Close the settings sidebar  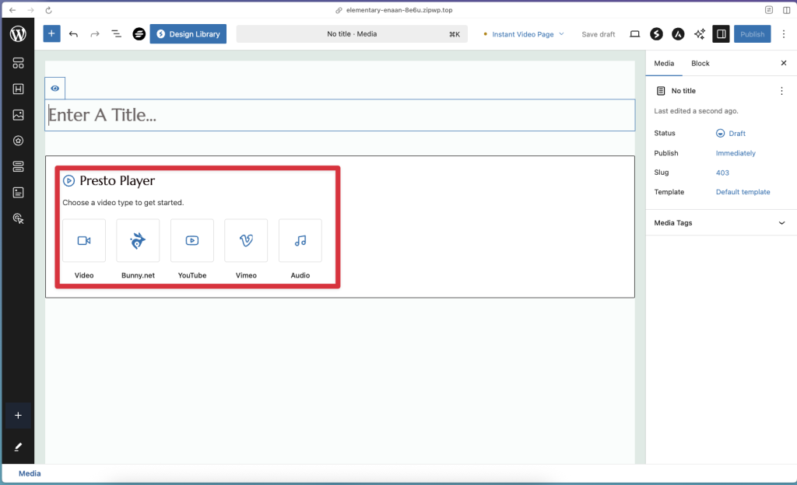click(x=783, y=63)
